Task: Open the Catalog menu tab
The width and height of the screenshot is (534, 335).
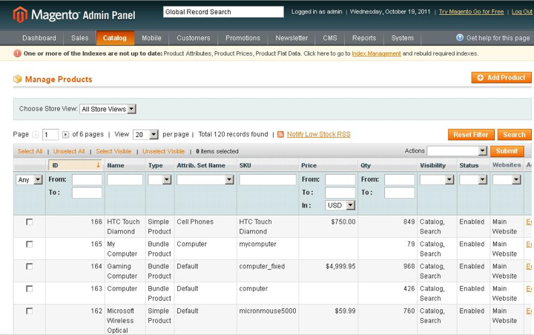Action: 114,38
